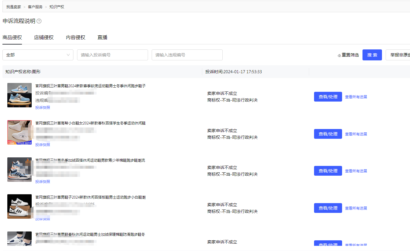The height and width of the screenshot is (251, 410).
Task: Click 查看/处理 for the 高帮小白鞋女 item
Action: click(328, 134)
